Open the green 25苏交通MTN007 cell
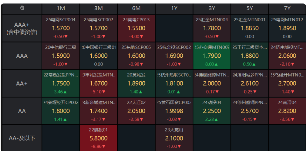The image size is (308, 151). tap(212, 56)
